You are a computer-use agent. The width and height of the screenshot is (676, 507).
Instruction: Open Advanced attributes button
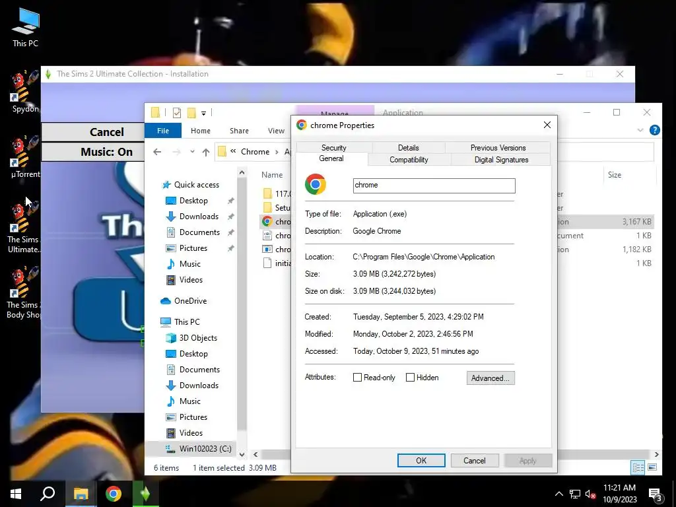[490, 378]
